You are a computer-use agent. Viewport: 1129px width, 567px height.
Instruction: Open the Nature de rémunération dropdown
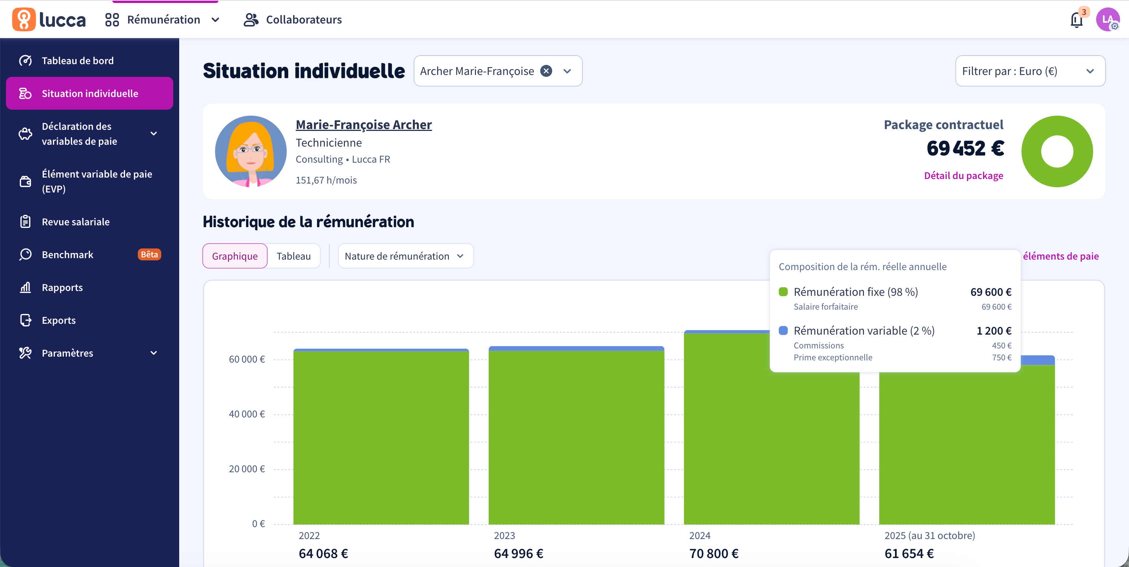pos(405,256)
